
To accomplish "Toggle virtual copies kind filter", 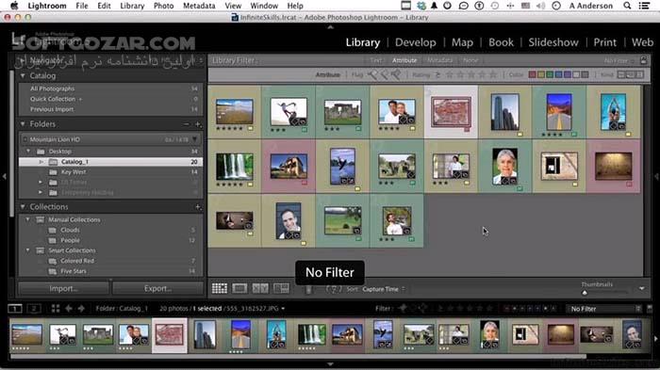I will (x=631, y=74).
